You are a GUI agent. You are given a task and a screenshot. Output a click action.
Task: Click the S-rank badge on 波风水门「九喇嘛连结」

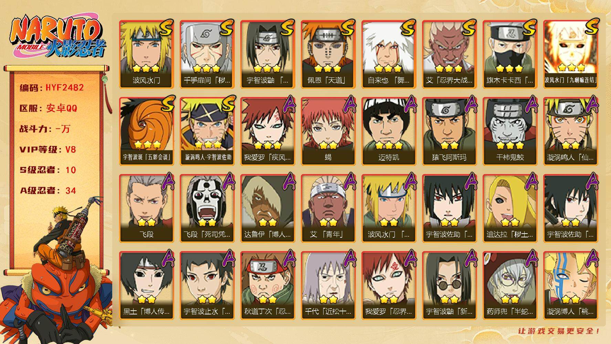pyautogui.click(x=591, y=27)
